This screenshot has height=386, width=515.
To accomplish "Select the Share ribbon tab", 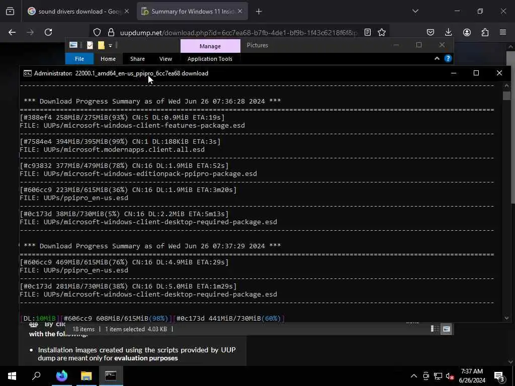I will [137, 59].
